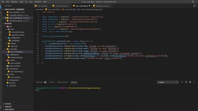This screenshot has width=198, height=111.
Task: Select the Terminal panel tab
Action: 74,82
